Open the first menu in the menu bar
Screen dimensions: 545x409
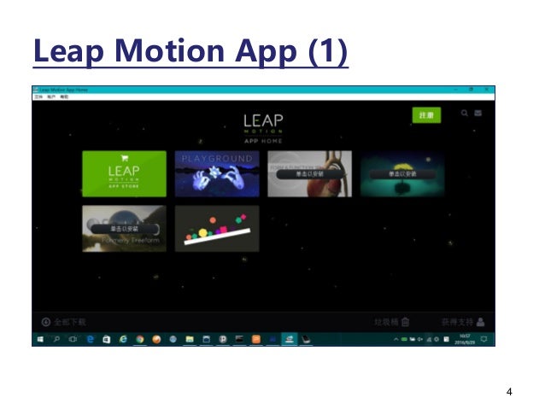38,96
